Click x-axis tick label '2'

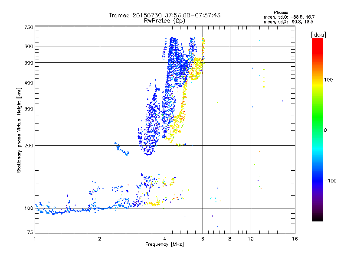tap(100, 239)
